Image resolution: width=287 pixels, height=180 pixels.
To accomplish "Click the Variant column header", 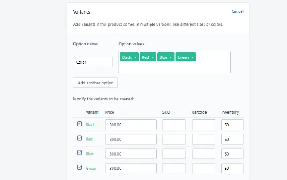I will (92, 112).
